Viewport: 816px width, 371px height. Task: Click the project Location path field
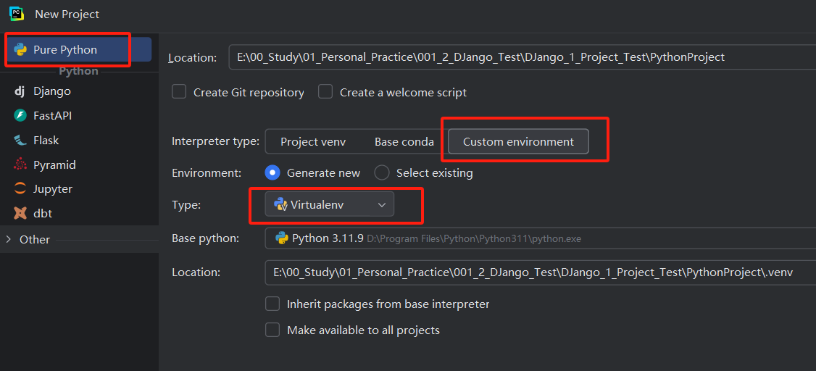pos(522,57)
